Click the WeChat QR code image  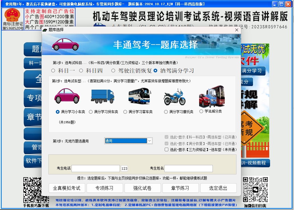tap(256, 189)
